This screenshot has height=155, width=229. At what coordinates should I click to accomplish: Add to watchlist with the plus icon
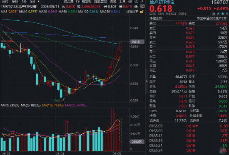point(227,14)
